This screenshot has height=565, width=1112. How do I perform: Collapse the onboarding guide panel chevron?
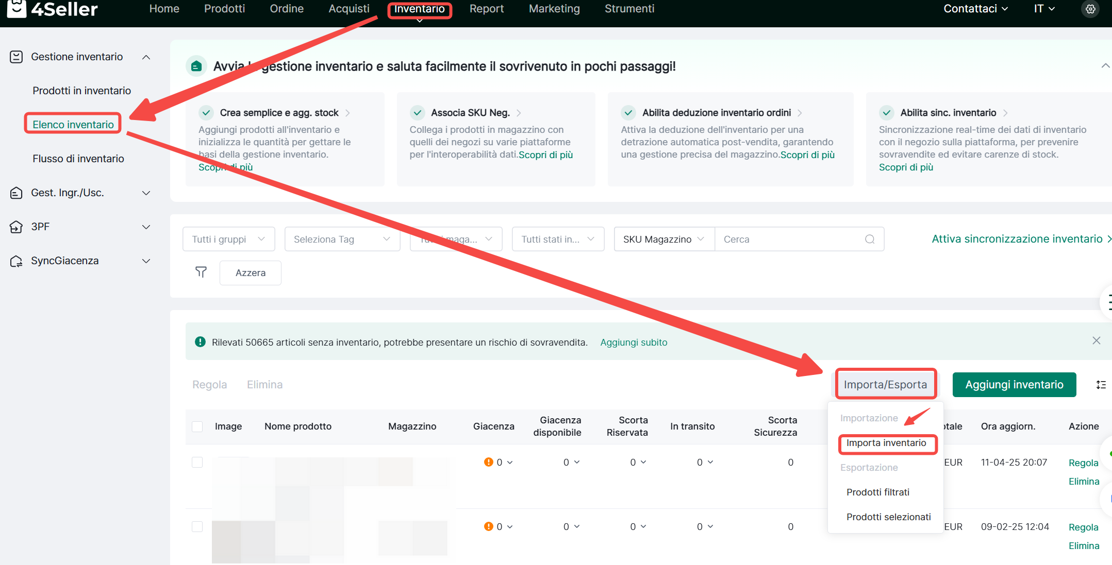(x=1105, y=66)
